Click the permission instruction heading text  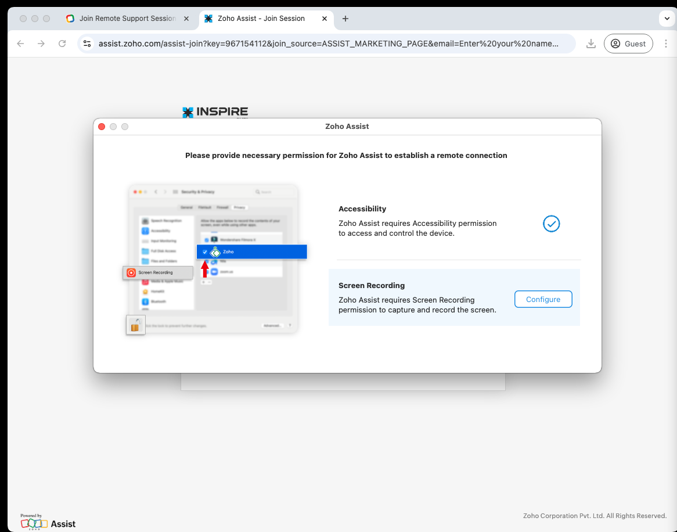click(x=346, y=156)
